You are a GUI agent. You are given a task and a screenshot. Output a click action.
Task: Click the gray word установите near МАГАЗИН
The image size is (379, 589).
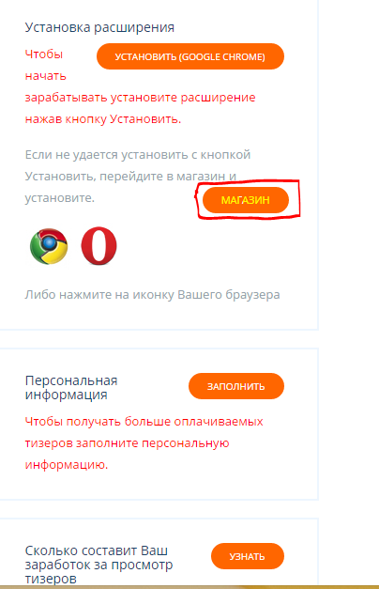[60, 198]
